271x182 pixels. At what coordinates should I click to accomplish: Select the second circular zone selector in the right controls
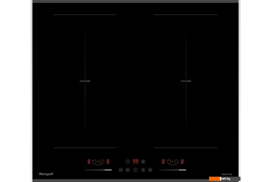[177, 161]
